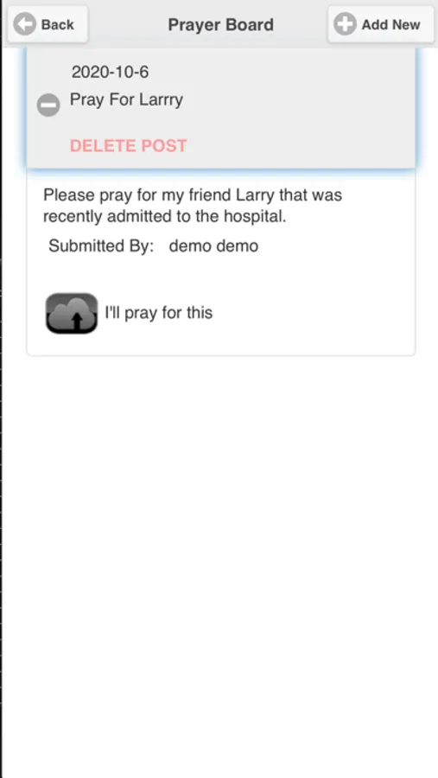The width and height of the screenshot is (438, 778).
Task: Delete the post via DELETE POST
Action: 129,145
